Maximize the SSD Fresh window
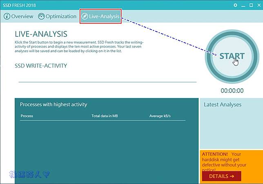263x184 pixels. pyautogui.click(x=250, y=5)
